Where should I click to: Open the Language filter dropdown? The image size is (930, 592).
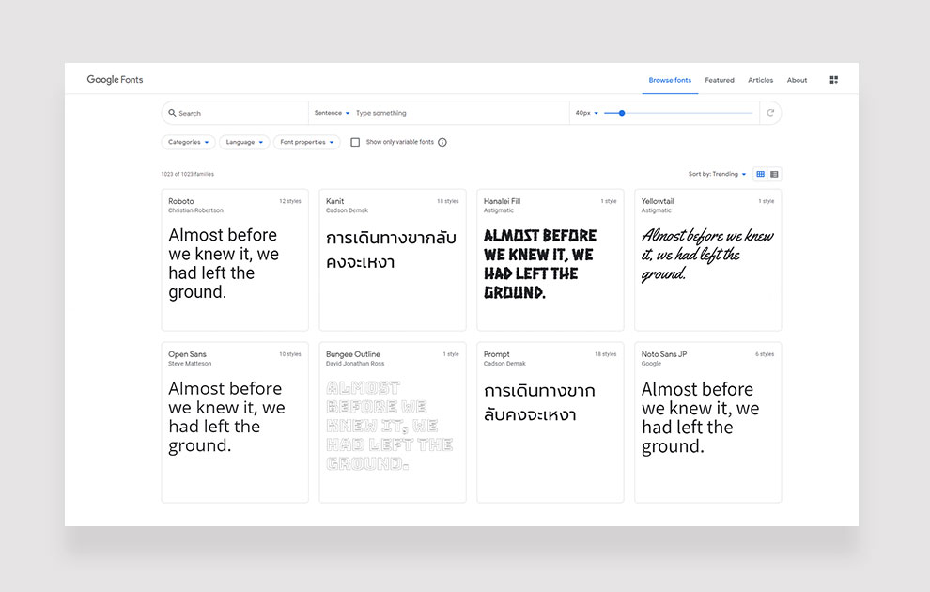point(244,143)
